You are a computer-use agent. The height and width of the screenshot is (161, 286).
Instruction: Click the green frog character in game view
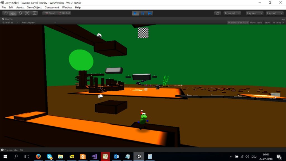point(143,119)
